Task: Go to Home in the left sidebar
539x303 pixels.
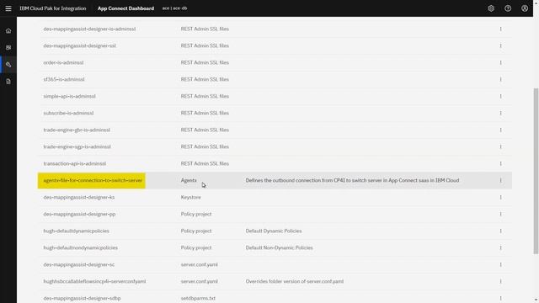Action: point(8,31)
